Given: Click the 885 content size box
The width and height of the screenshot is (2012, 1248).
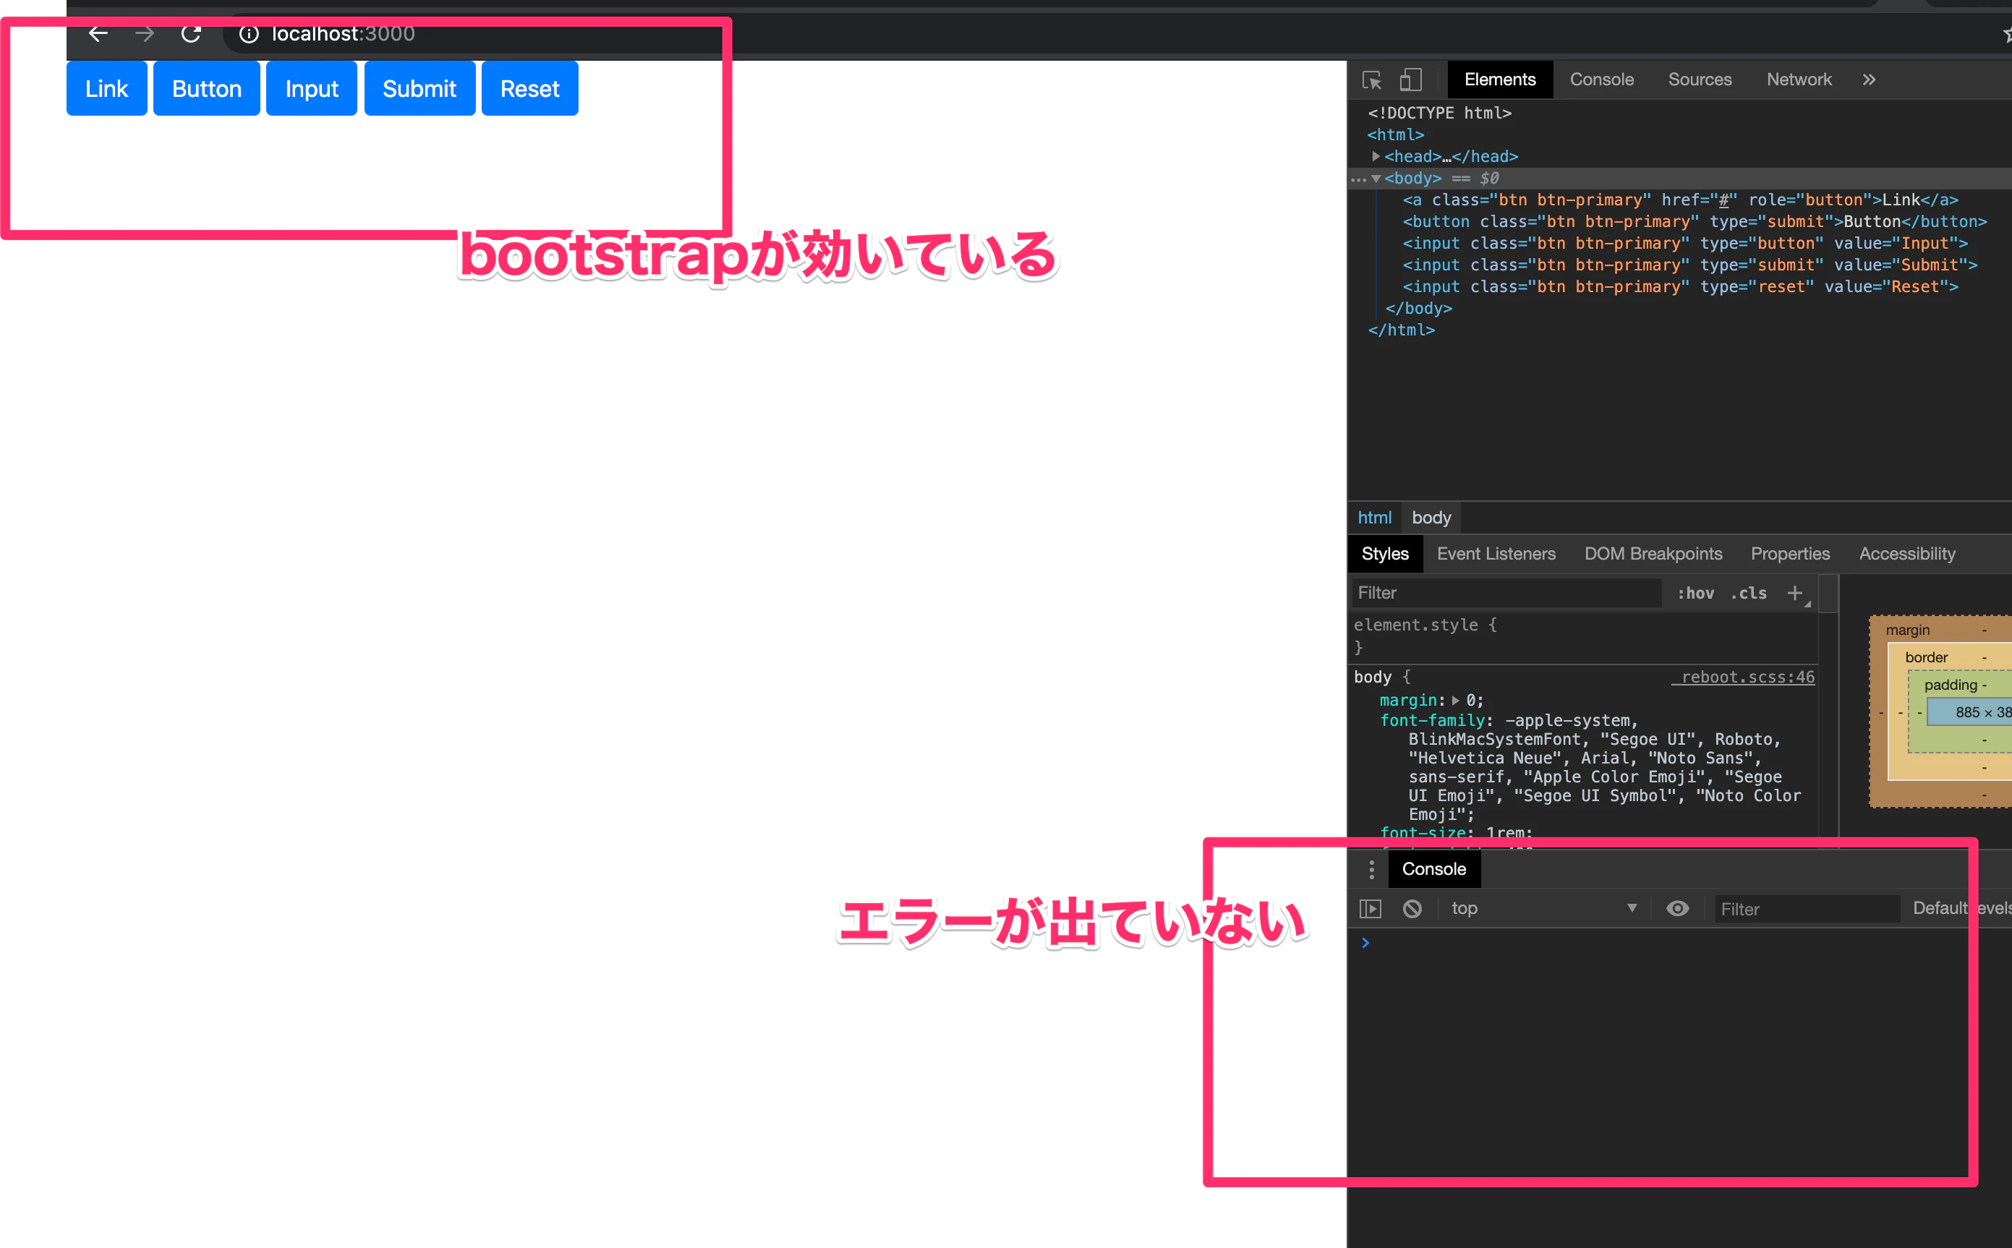Looking at the screenshot, I should coord(1970,711).
